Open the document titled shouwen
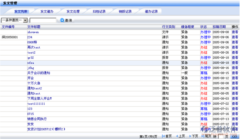The height and width of the screenshot is (139, 240). point(33,32)
